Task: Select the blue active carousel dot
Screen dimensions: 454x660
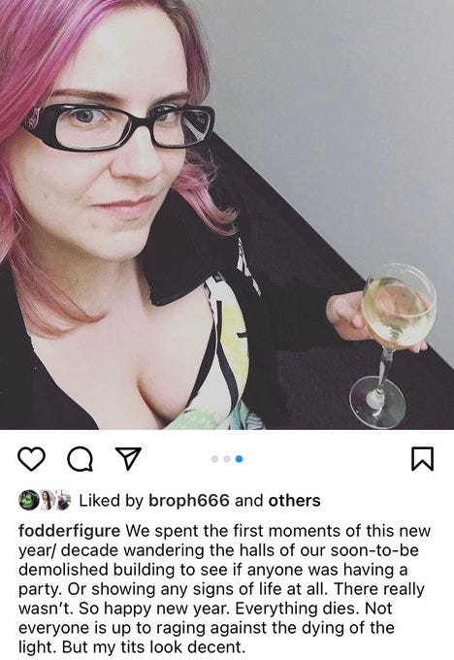Action: pos(239,459)
